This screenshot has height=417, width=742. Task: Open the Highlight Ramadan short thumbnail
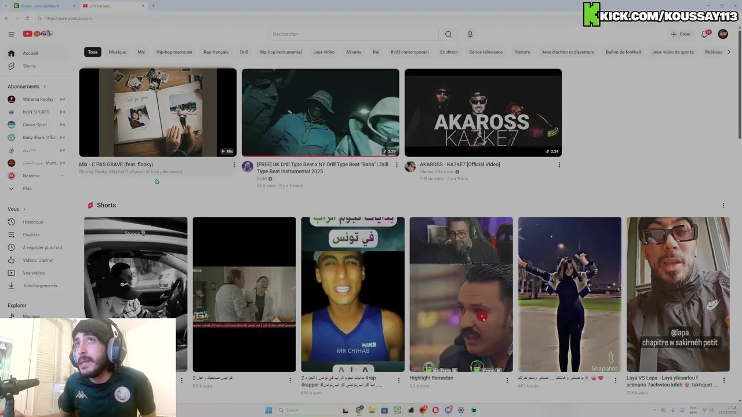(461, 294)
